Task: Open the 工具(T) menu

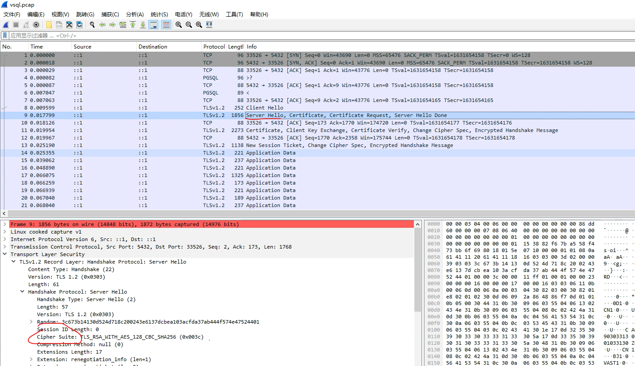Action: pyautogui.click(x=234, y=15)
